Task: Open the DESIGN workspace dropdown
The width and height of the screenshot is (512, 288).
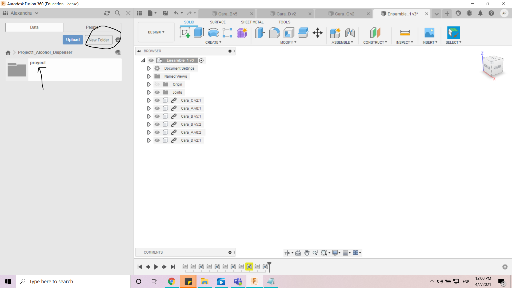Action: (x=156, y=32)
